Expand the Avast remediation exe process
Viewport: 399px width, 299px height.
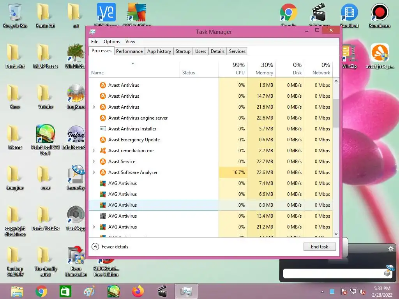coord(94,151)
